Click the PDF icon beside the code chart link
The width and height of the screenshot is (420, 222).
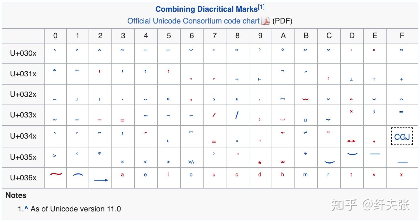[266, 21]
